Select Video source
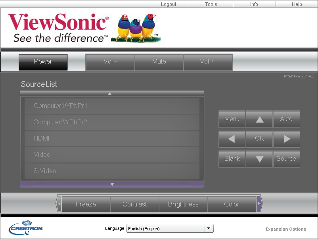The height and width of the screenshot is (239, 318). click(112, 155)
